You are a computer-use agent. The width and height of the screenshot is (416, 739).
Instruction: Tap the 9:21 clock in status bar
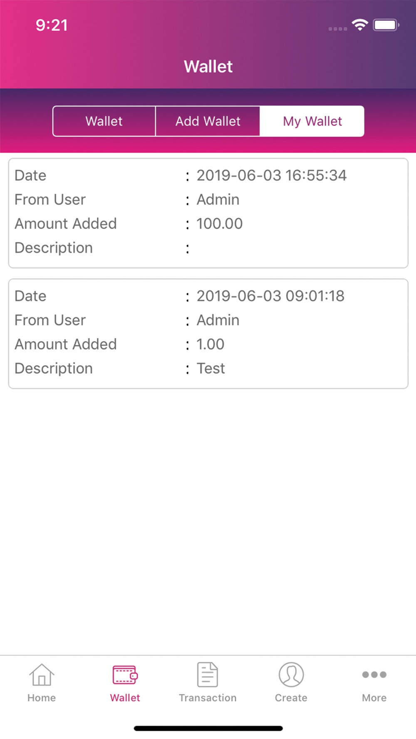pos(52,25)
